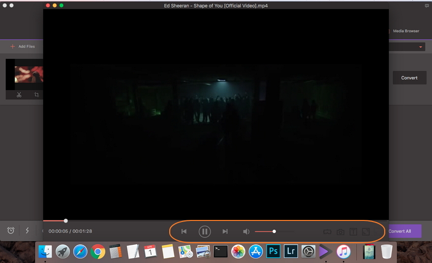
Task: Expand the red output format dropdown arrow
Action: (420, 47)
